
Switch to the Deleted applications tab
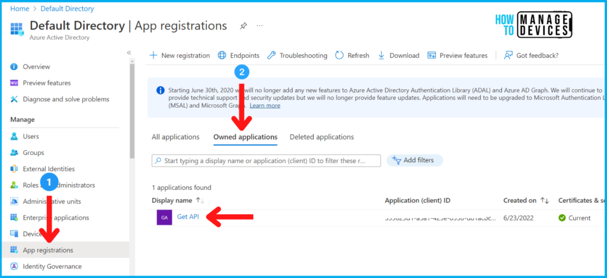click(322, 137)
